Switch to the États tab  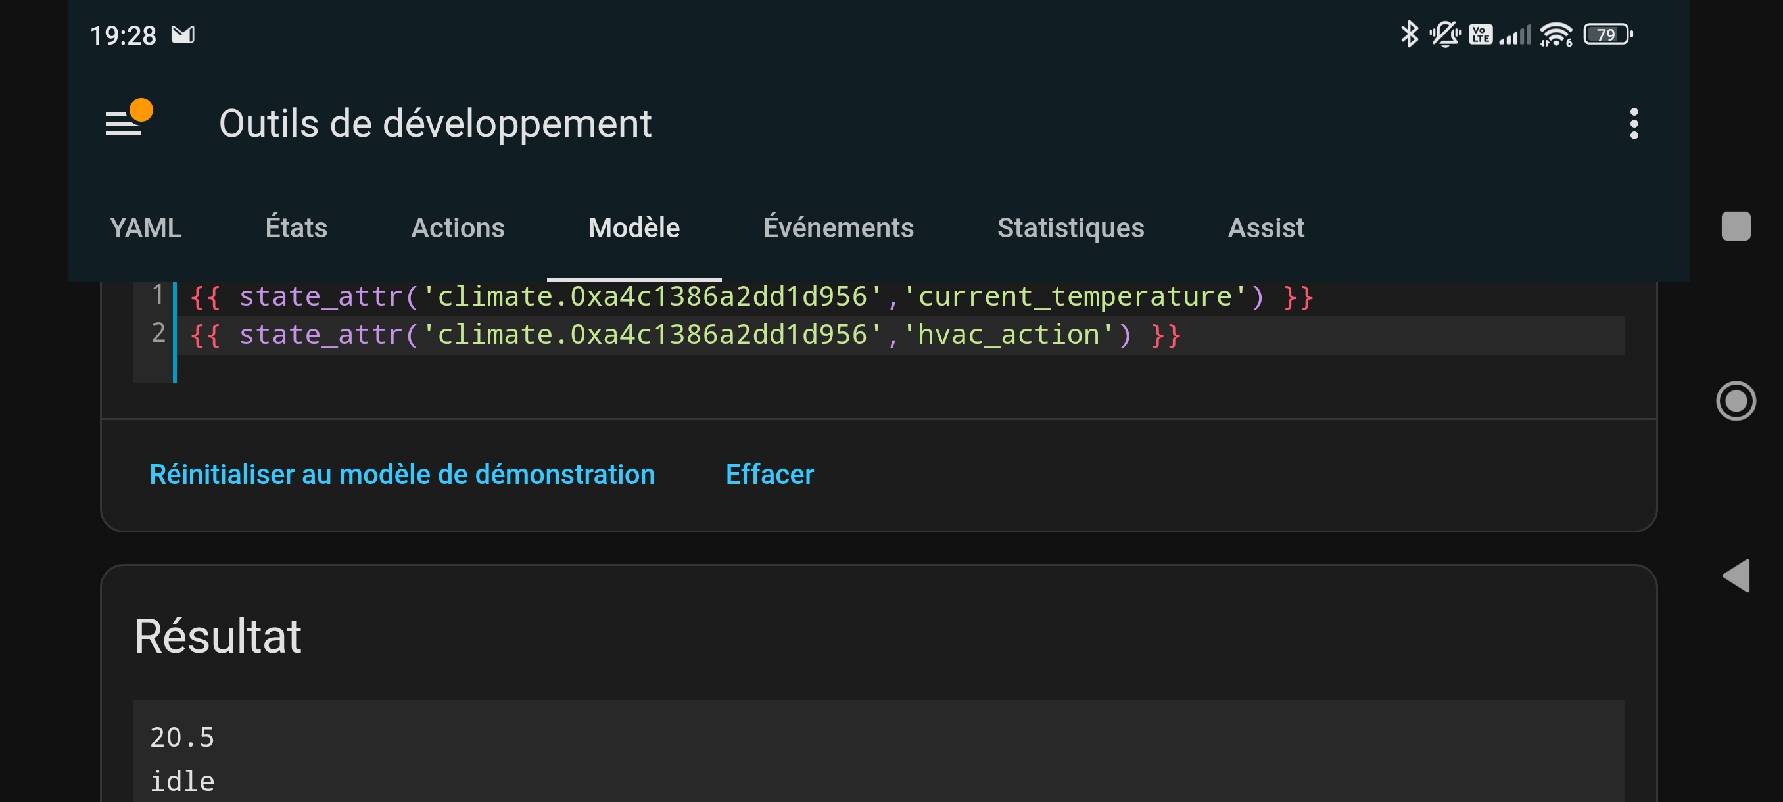(296, 227)
